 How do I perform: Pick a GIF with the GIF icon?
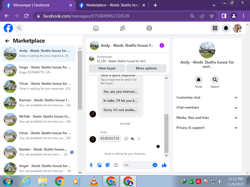(x=115, y=165)
